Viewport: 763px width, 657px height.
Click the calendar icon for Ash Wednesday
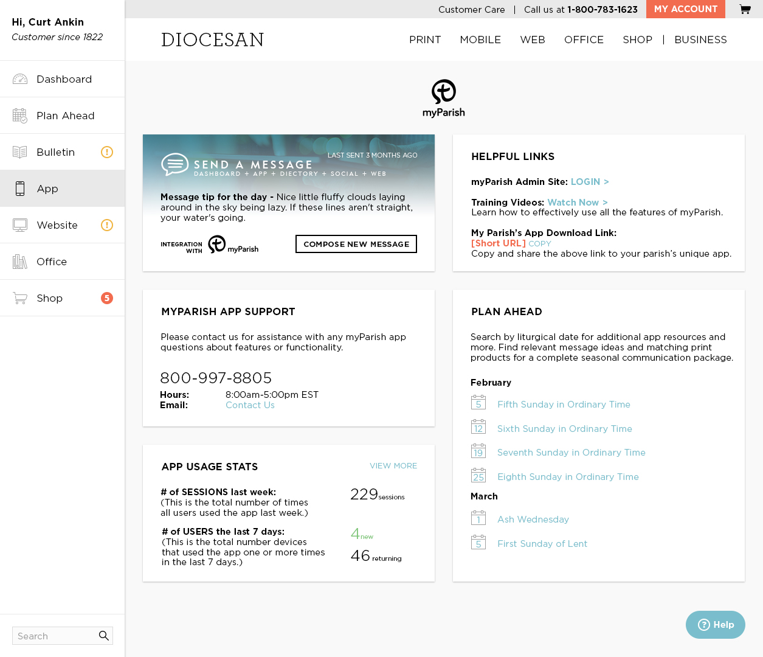[x=478, y=518]
